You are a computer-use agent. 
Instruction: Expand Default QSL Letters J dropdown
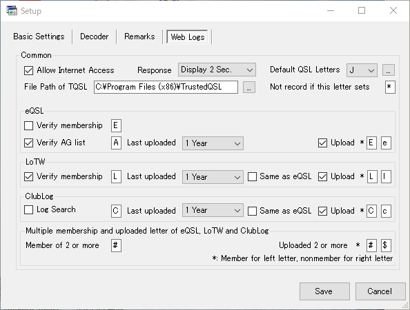tap(362, 70)
